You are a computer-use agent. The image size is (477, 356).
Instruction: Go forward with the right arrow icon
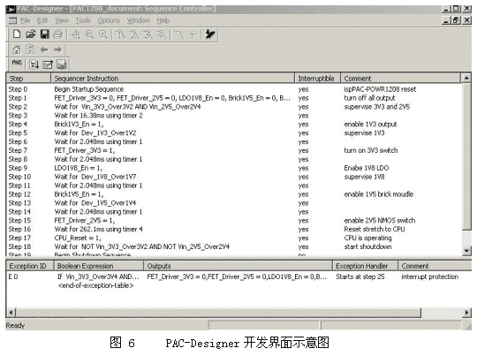point(57,49)
